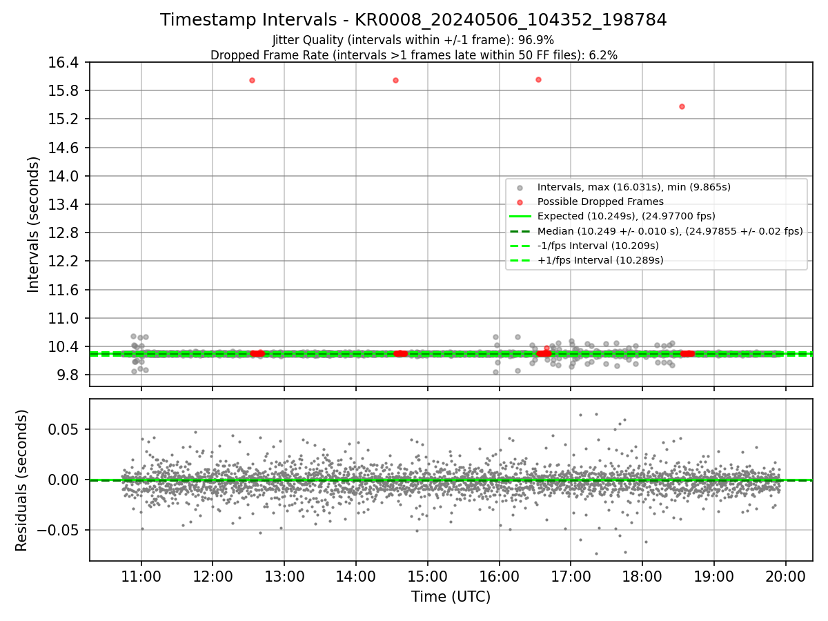Click the red dropped-frame point above 16:30

(538, 79)
